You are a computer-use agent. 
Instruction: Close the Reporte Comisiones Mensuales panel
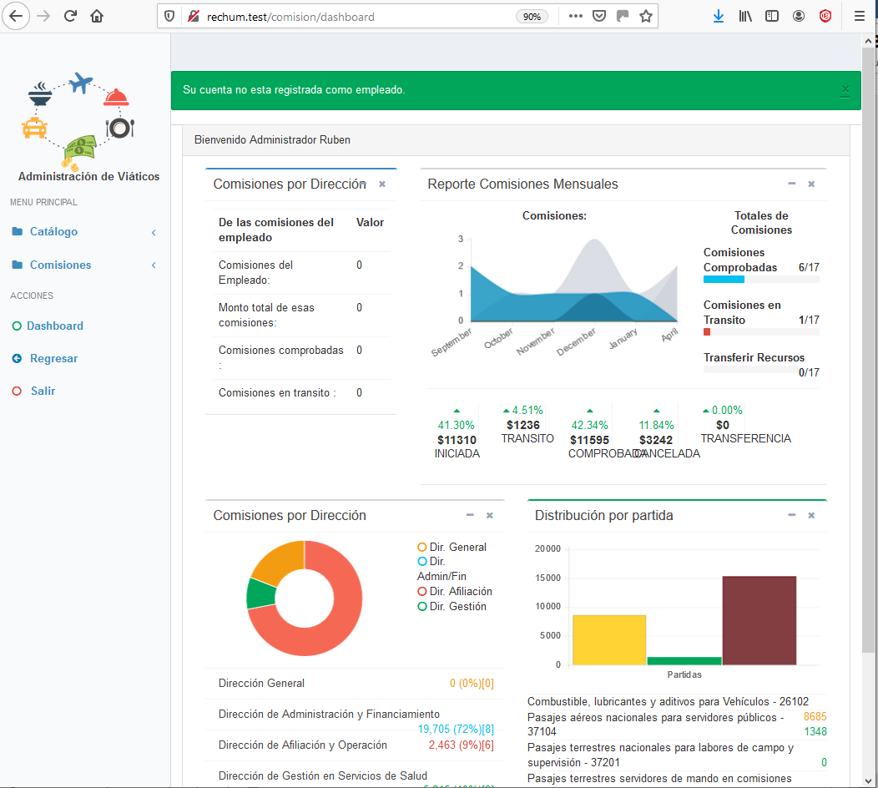[x=811, y=184]
